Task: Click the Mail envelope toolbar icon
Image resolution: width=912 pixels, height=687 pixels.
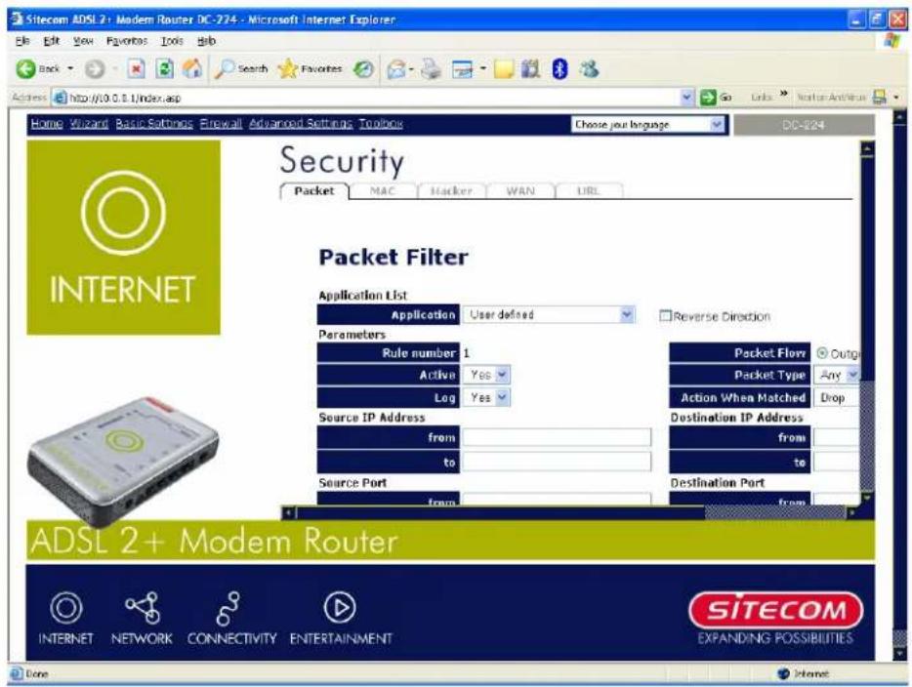Action: pos(396,69)
